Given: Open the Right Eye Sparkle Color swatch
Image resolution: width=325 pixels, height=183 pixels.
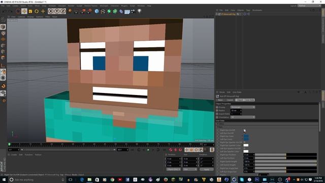Looking at the screenshot, I should point(246,145).
